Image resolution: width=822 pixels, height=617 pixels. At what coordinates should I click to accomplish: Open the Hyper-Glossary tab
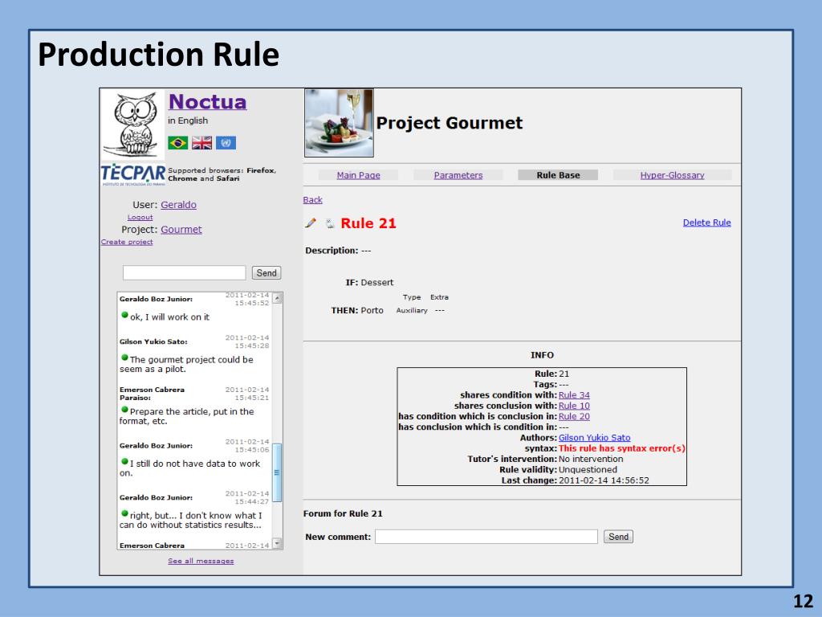tap(672, 175)
